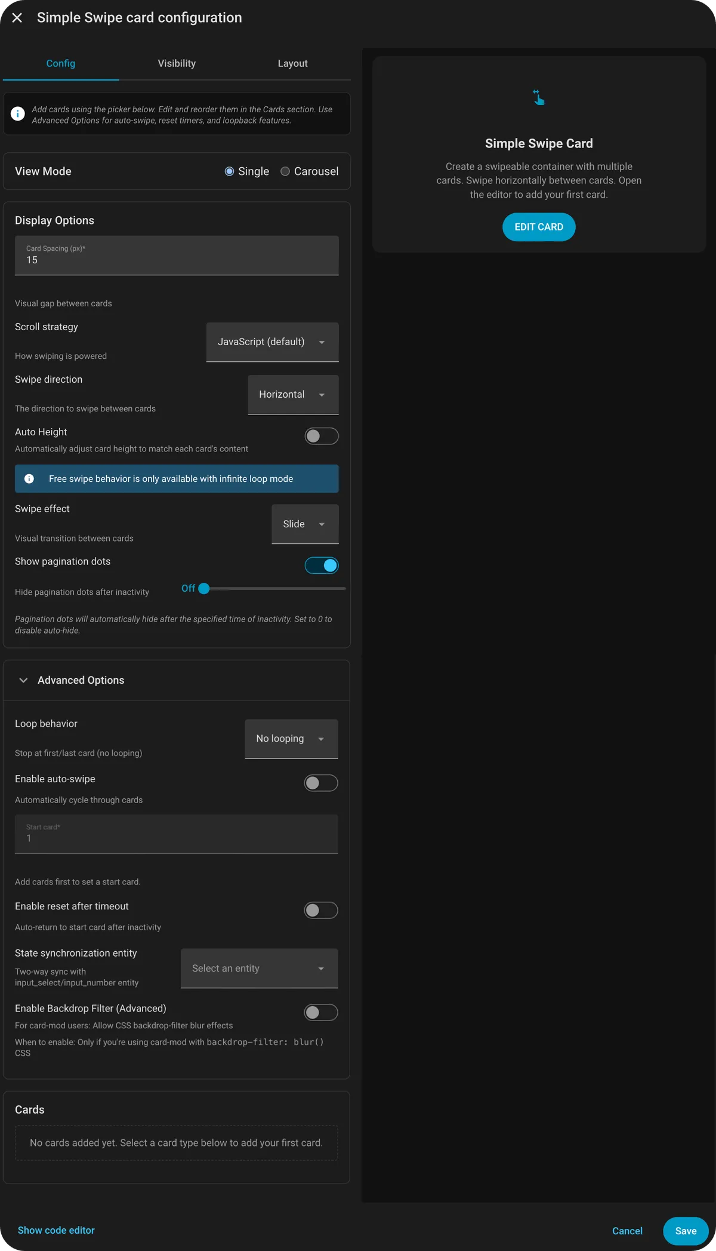Open Show code editor
Viewport: 716px width, 1251px height.
(x=56, y=1230)
